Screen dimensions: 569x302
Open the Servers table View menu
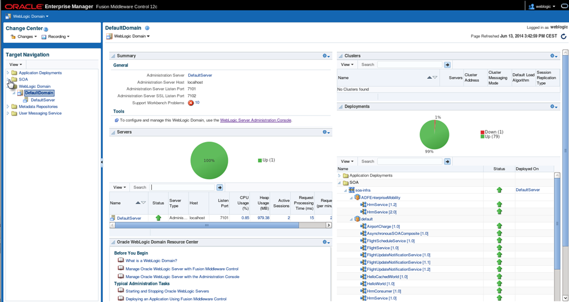click(120, 188)
